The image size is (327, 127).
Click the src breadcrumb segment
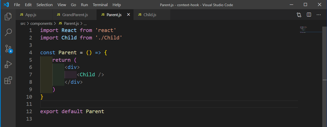[x=23, y=23]
